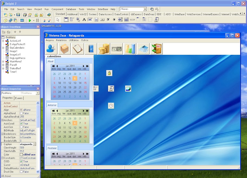Select Timer1 in the Object TreeView
Screen dimensions: 247x178
[13, 72]
